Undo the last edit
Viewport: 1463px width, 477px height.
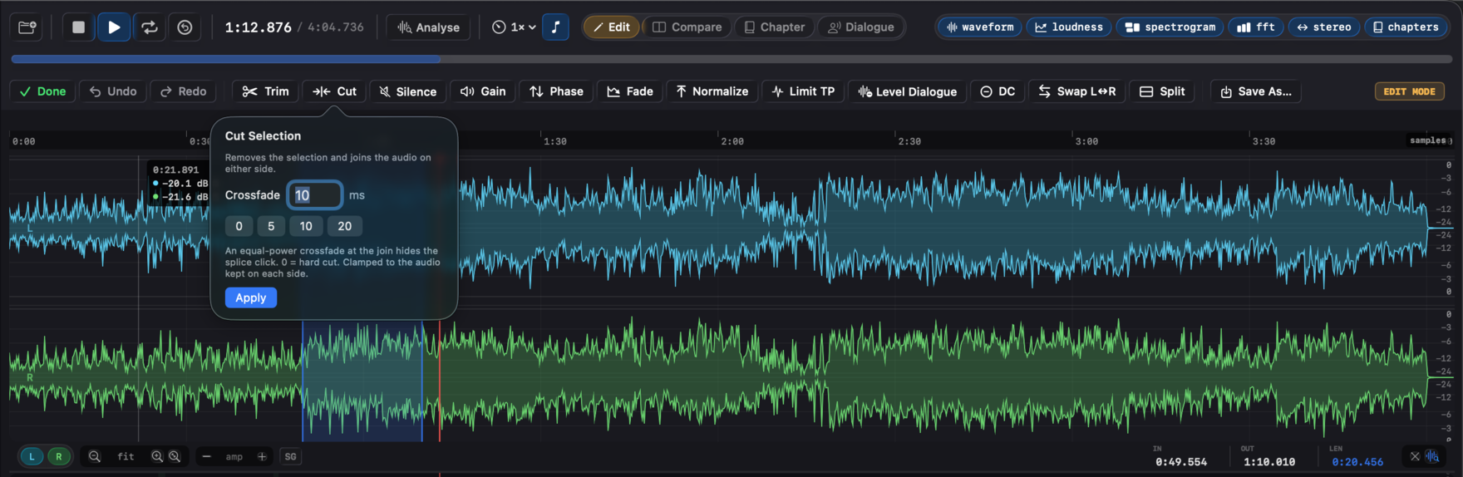[113, 91]
